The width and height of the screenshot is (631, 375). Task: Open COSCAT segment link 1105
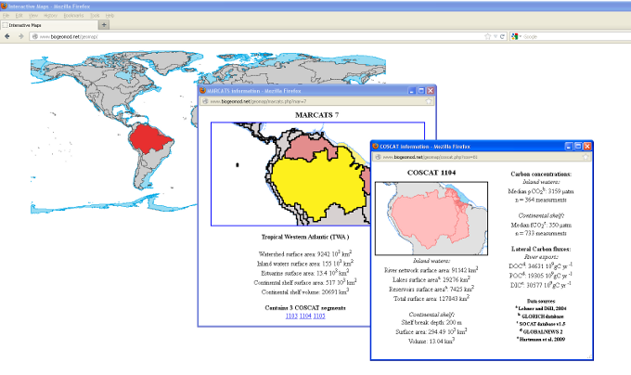319,317
